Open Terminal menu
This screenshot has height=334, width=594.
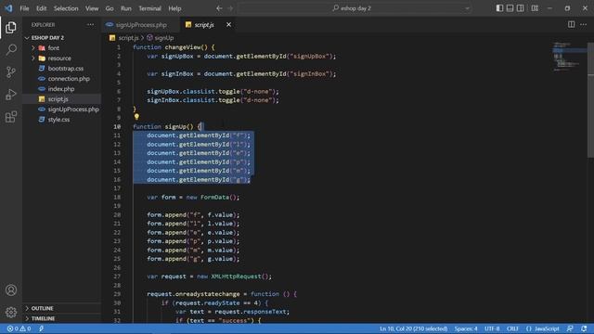click(149, 8)
